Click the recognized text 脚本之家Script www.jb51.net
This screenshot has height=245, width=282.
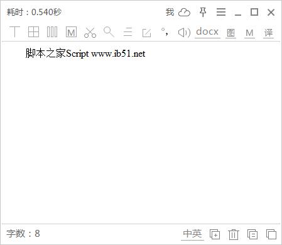coord(85,54)
